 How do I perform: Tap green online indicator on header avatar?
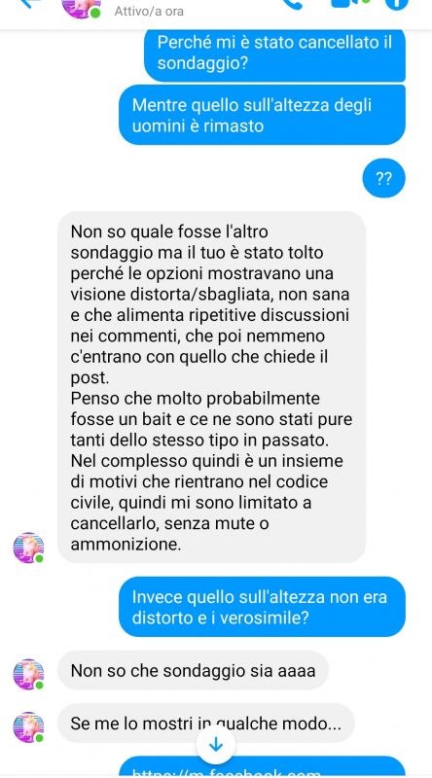tap(95, 13)
